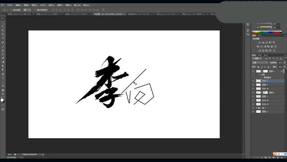Switch to the 样式 styles tab

point(260,35)
